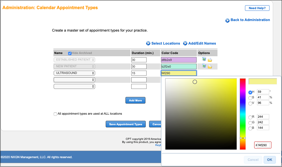This screenshot has width=282, height=167.
Task: Click the arrow icon next to Add/Edit Names
Action: tap(185, 43)
